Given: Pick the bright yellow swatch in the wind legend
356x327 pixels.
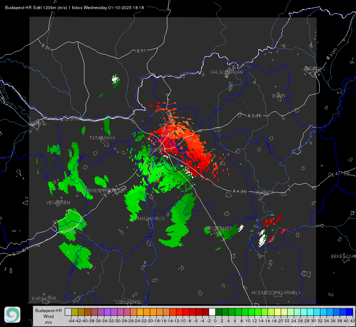Looking at the screenshot, I should point(277,312).
